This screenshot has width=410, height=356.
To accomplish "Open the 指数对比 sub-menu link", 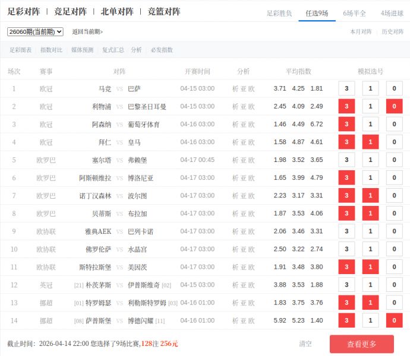I will [x=51, y=50].
